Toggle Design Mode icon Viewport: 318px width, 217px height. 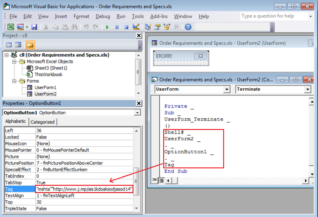[x=136, y=27]
